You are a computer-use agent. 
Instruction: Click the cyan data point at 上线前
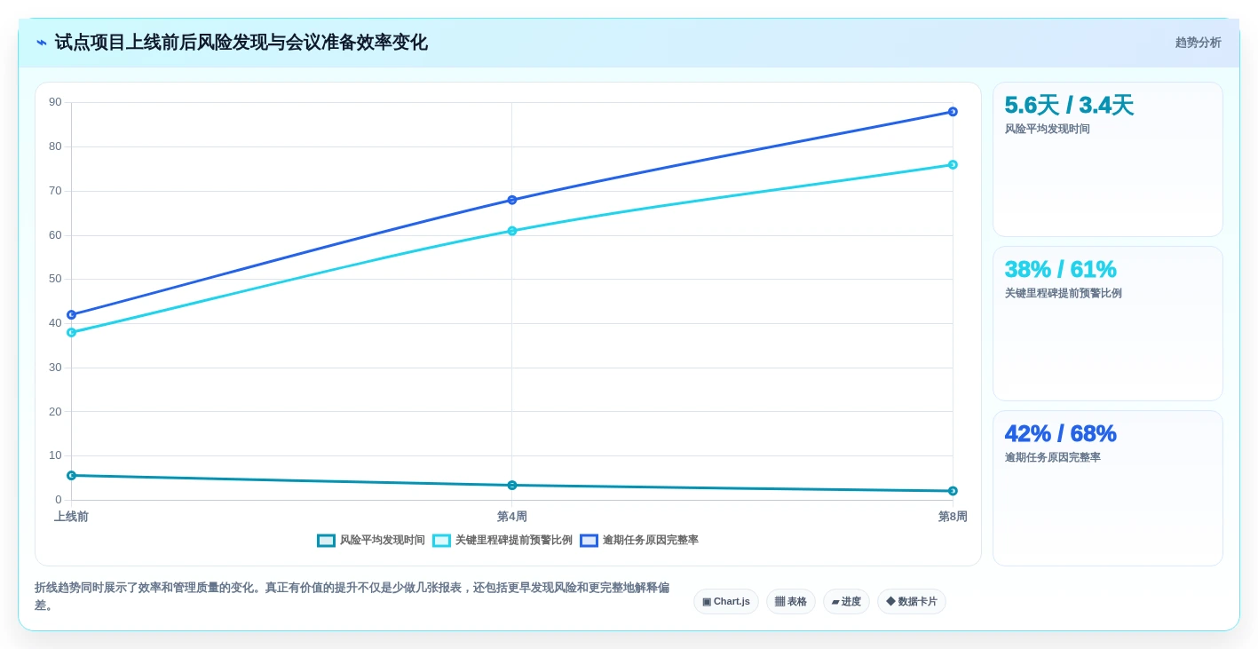[x=71, y=332]
